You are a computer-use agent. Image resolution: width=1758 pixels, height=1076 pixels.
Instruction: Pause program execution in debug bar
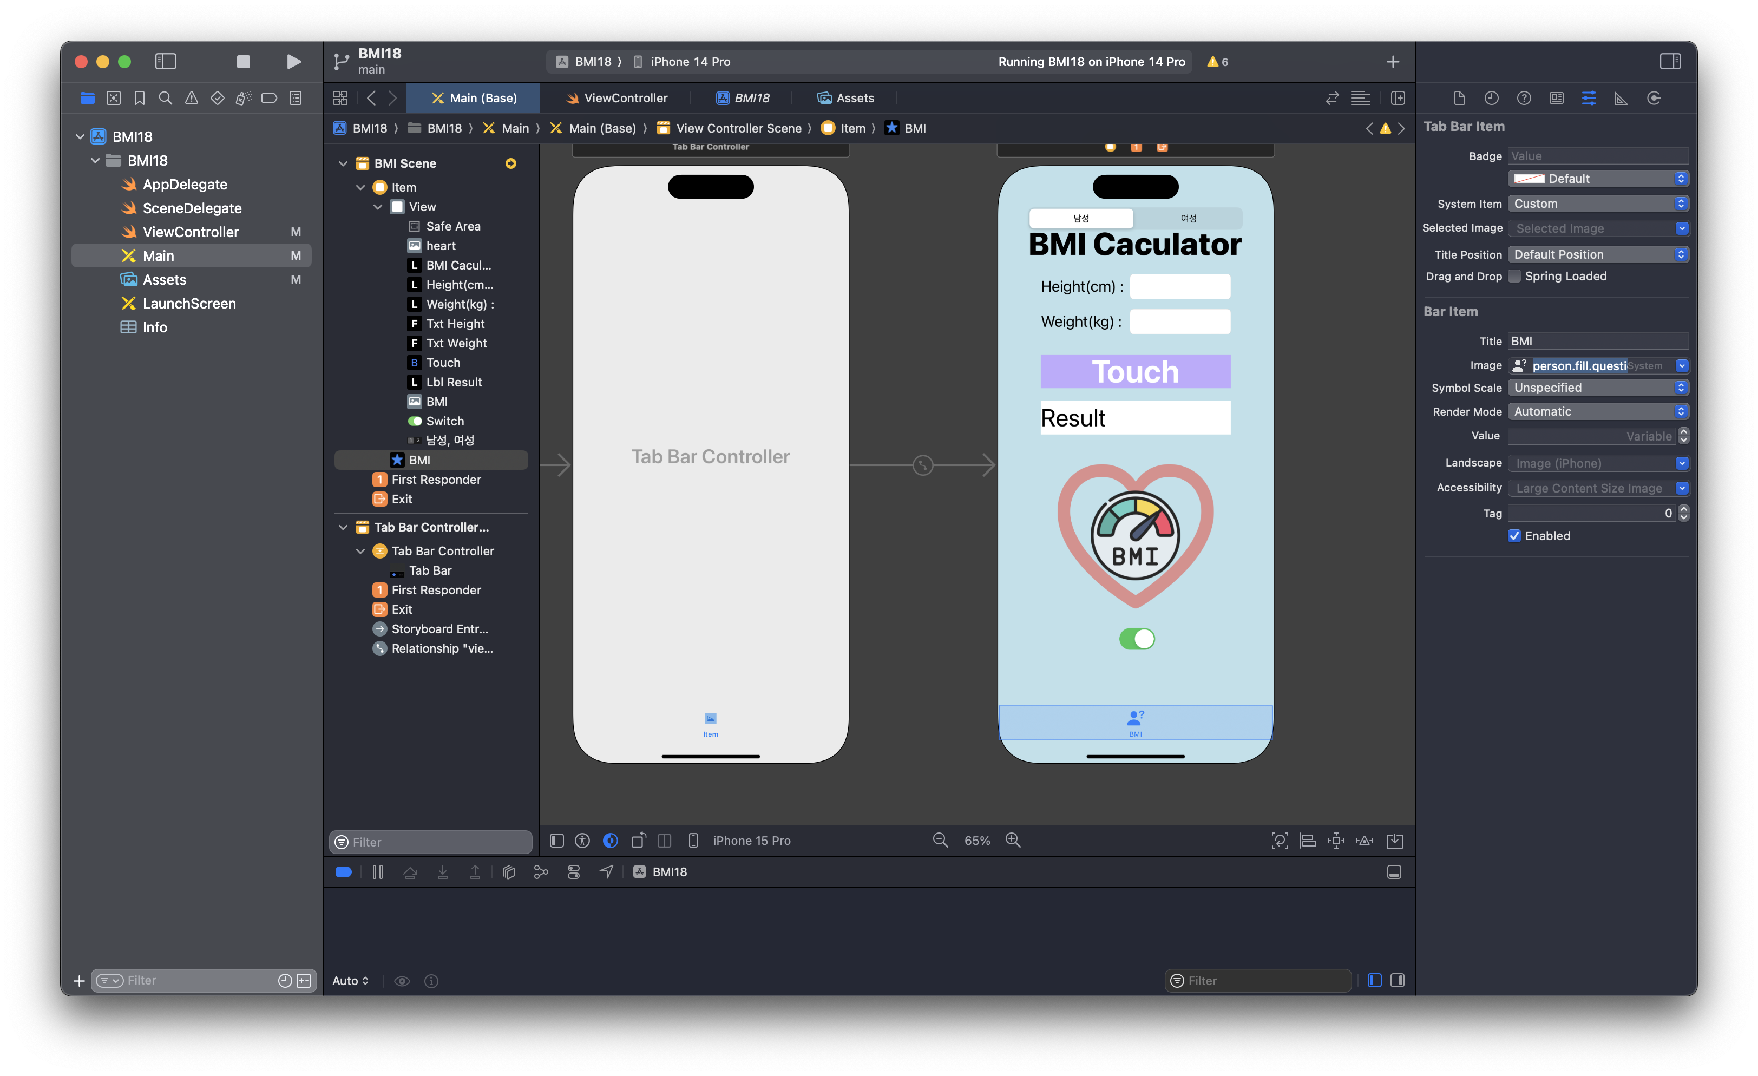(x=377, y=872)
